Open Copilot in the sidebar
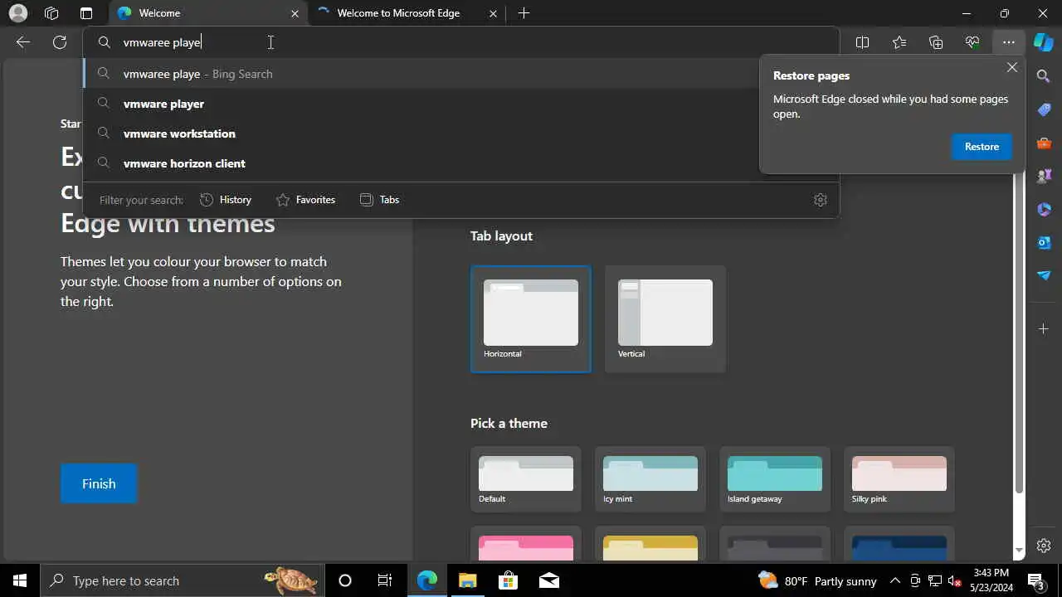 tap(1044, 42)
